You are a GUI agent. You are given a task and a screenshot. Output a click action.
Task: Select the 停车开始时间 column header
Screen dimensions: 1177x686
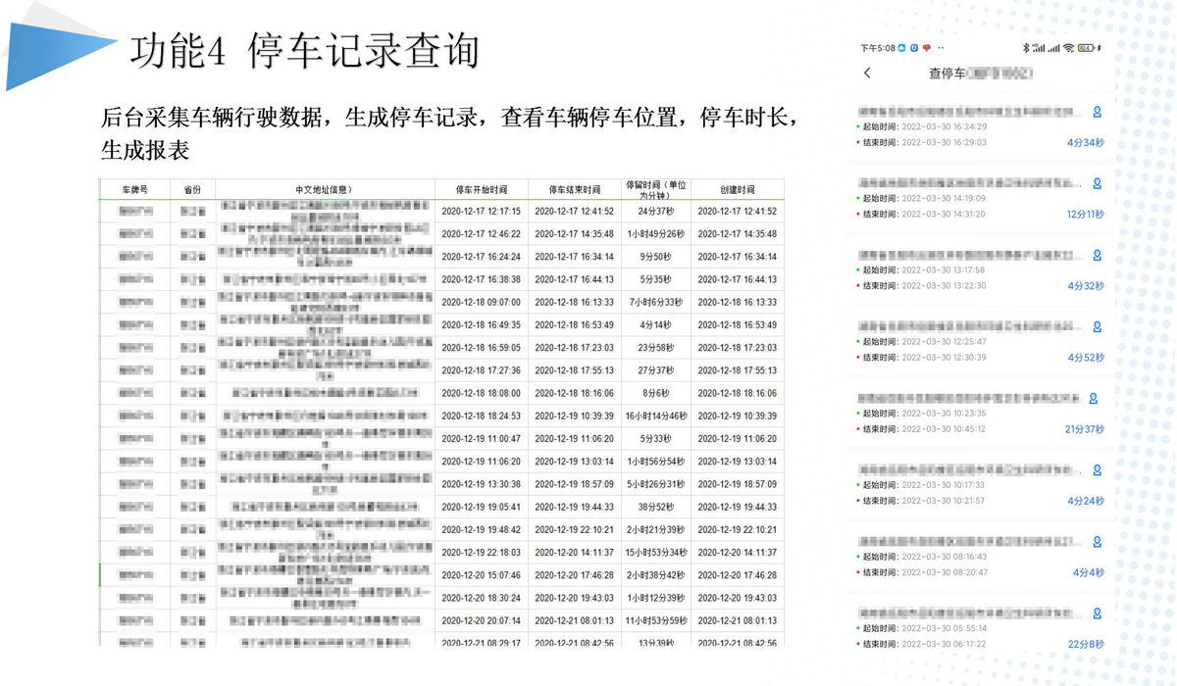click(x=481, y=189)
